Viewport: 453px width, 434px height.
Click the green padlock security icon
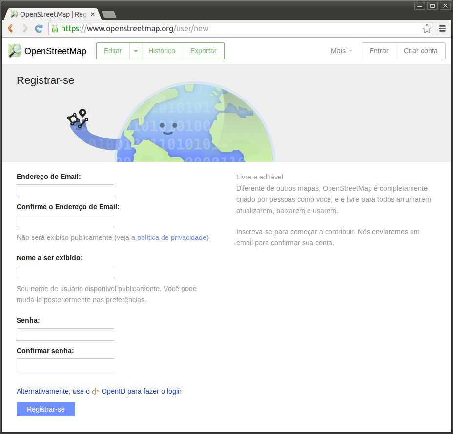(x=55, y=28)
